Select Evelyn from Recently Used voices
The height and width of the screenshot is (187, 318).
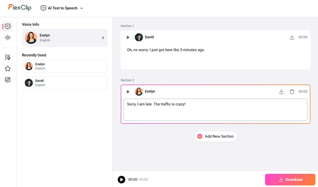click(x=65, y=66)
